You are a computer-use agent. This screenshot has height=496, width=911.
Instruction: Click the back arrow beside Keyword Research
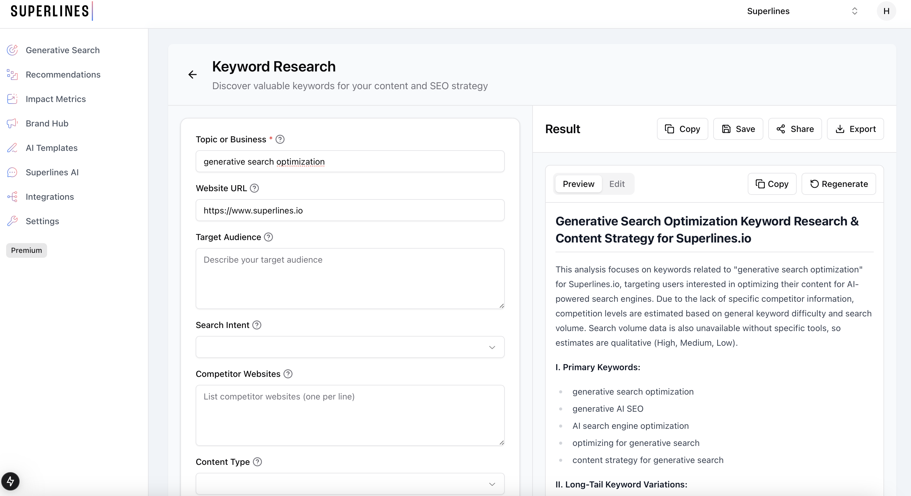(192, 75)
